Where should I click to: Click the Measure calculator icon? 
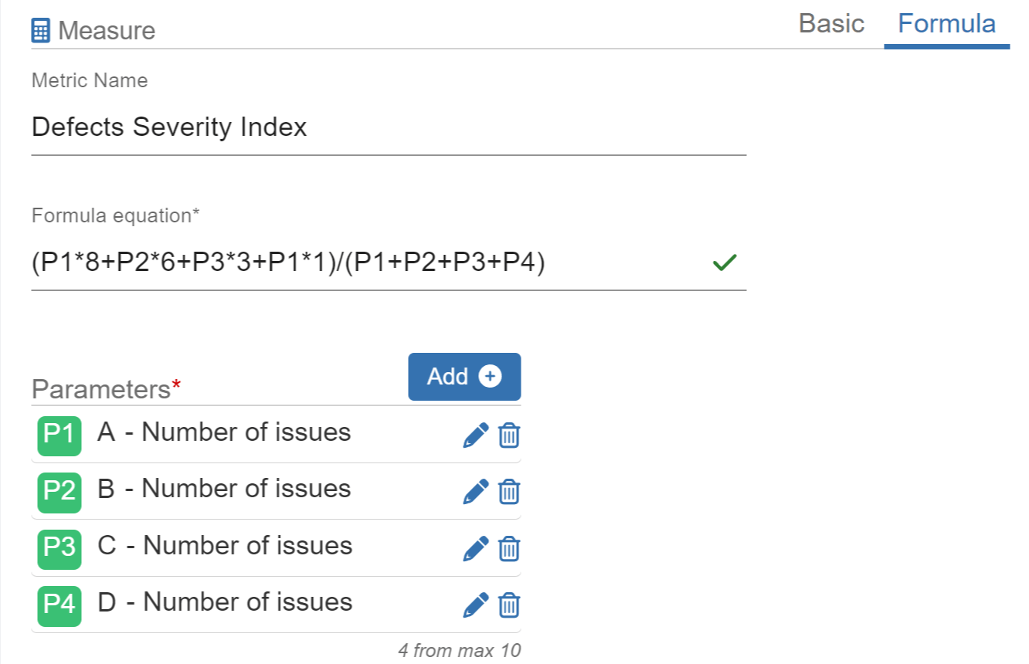41,31
